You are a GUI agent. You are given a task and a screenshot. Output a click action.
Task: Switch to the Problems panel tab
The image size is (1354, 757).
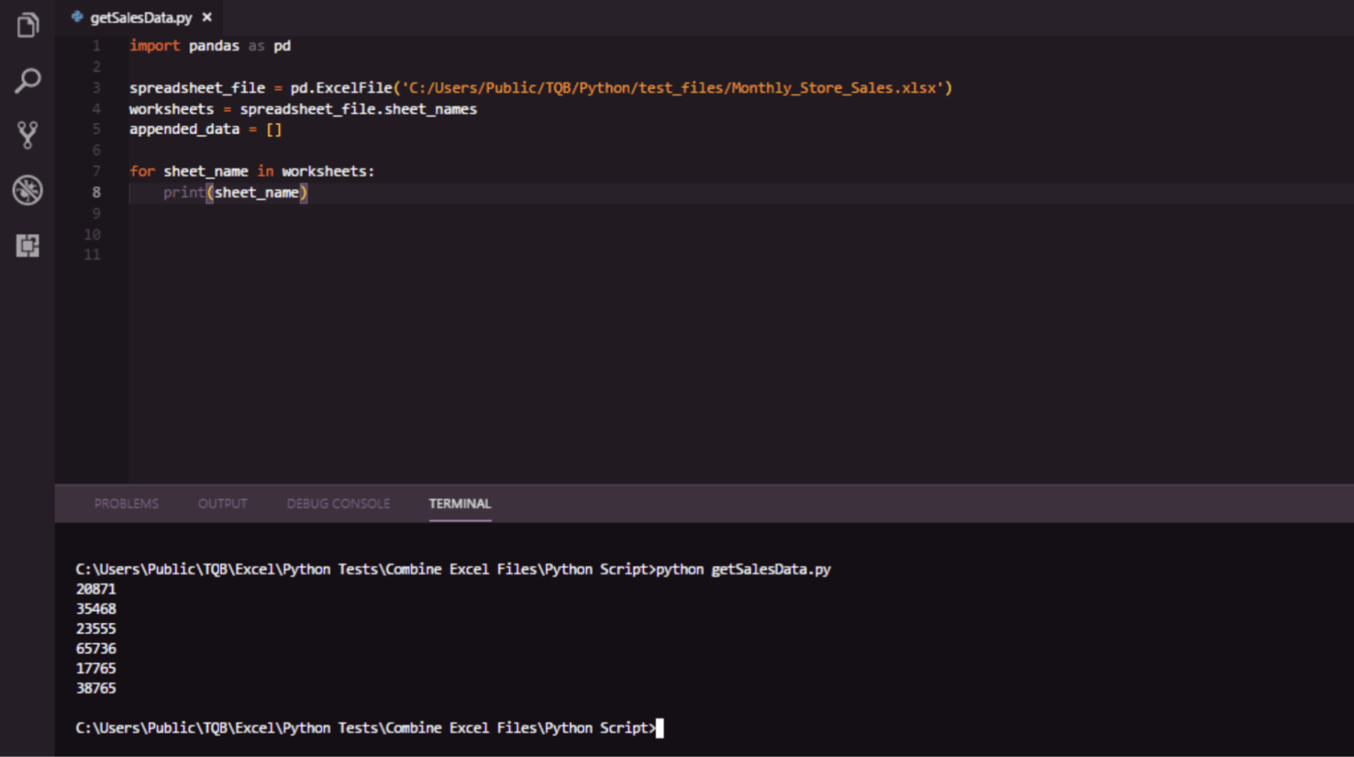[x=126, y=504]
